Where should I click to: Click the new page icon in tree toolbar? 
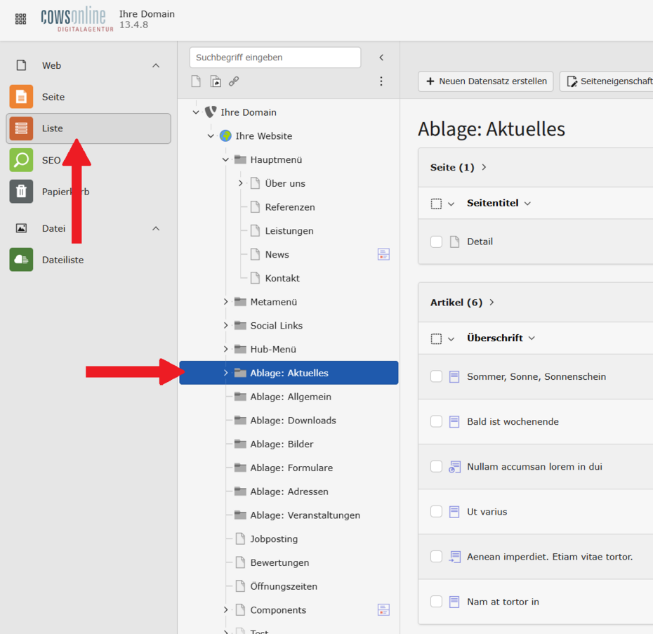(197, 81)
